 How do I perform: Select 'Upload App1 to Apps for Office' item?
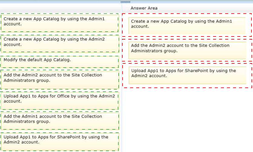pyautogui.click(x=60, y=101)
